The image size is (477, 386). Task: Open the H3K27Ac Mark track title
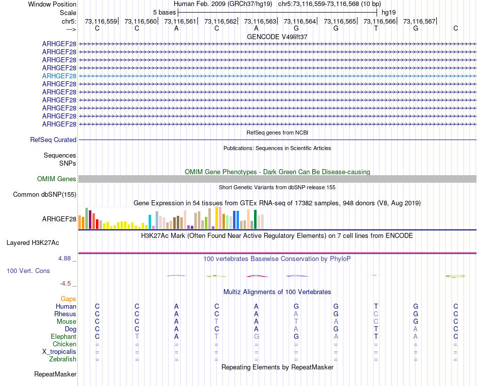[x=277, y=236]
